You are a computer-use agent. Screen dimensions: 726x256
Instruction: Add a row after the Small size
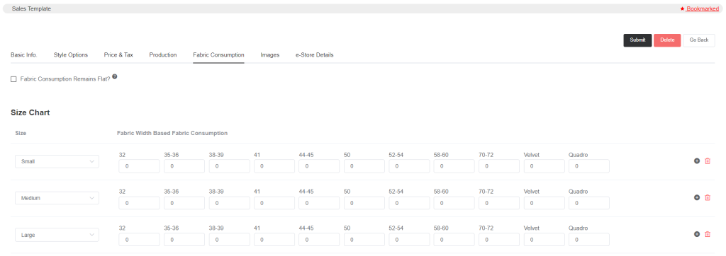[x=697, y=161]
